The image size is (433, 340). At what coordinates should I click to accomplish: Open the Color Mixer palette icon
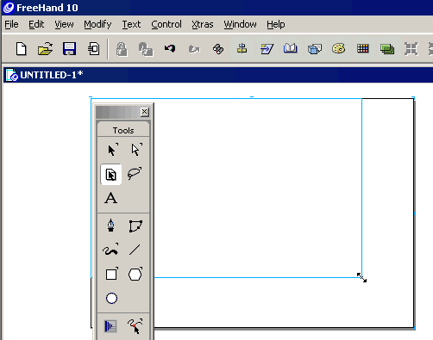[339, 48]
